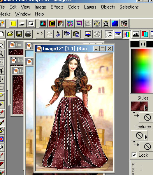This screenshot has height=175, width=153.
Task: Select the Crop tool
Action: [x=2, y=71]
